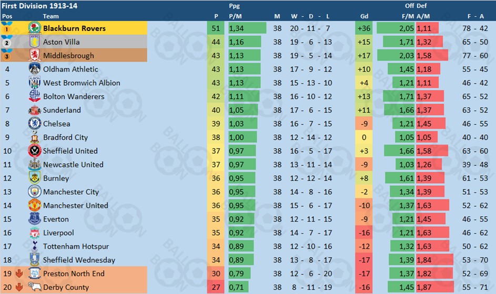Select the Chelsea club badge

(x=35, y=123)
